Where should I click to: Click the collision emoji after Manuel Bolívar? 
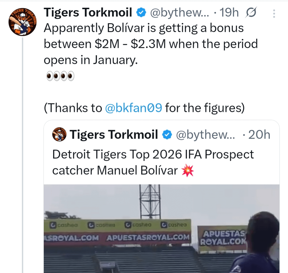click(x=187, y=171)
